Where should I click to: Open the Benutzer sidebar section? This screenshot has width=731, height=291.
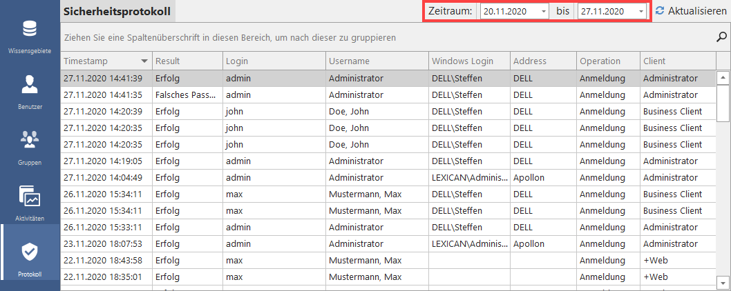[x=30, y=92]
